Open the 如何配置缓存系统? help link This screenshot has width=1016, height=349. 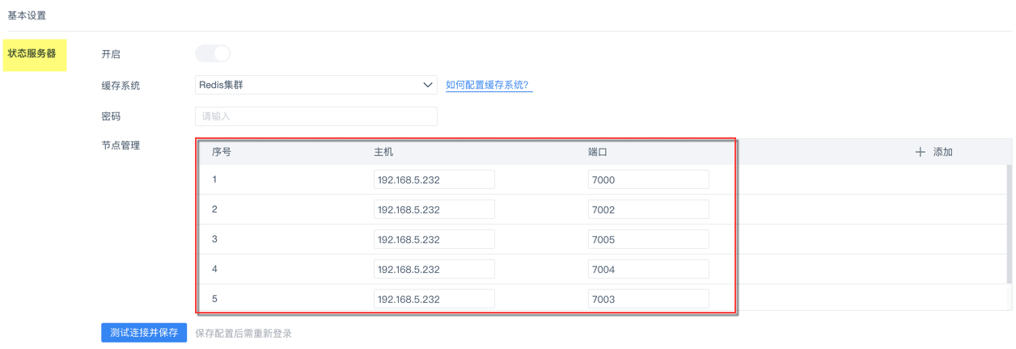489,85
